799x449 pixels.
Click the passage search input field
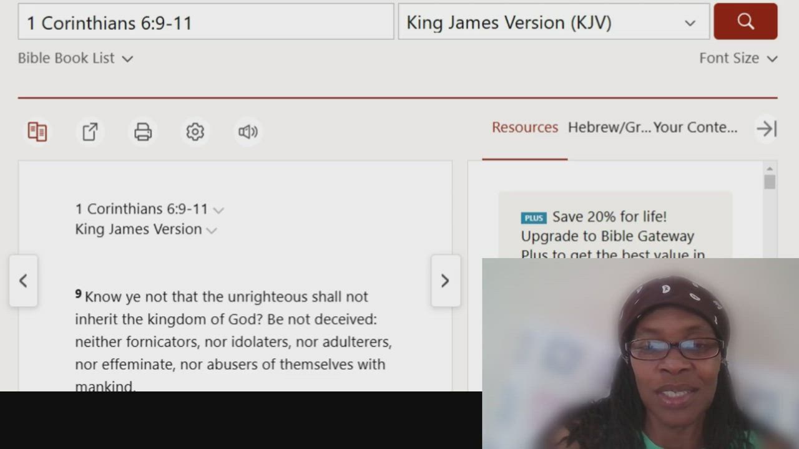(x=206, y=22)
